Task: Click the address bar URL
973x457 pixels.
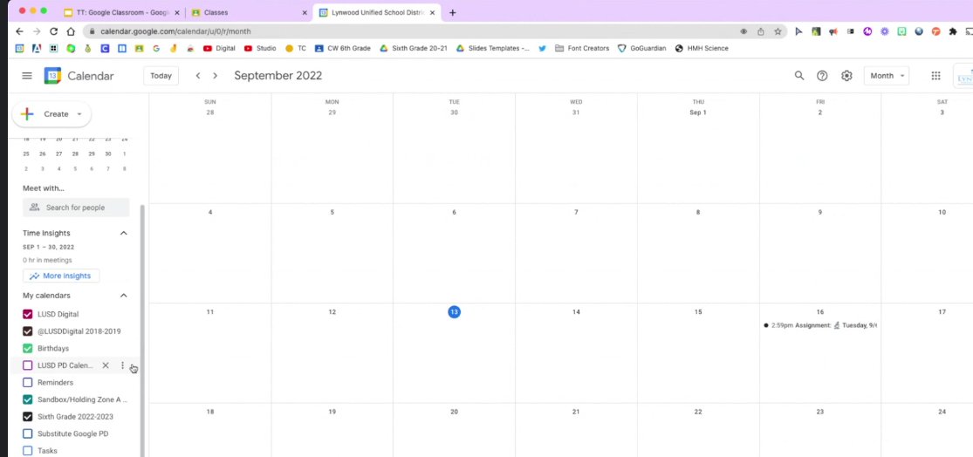Action: point(175,31)
